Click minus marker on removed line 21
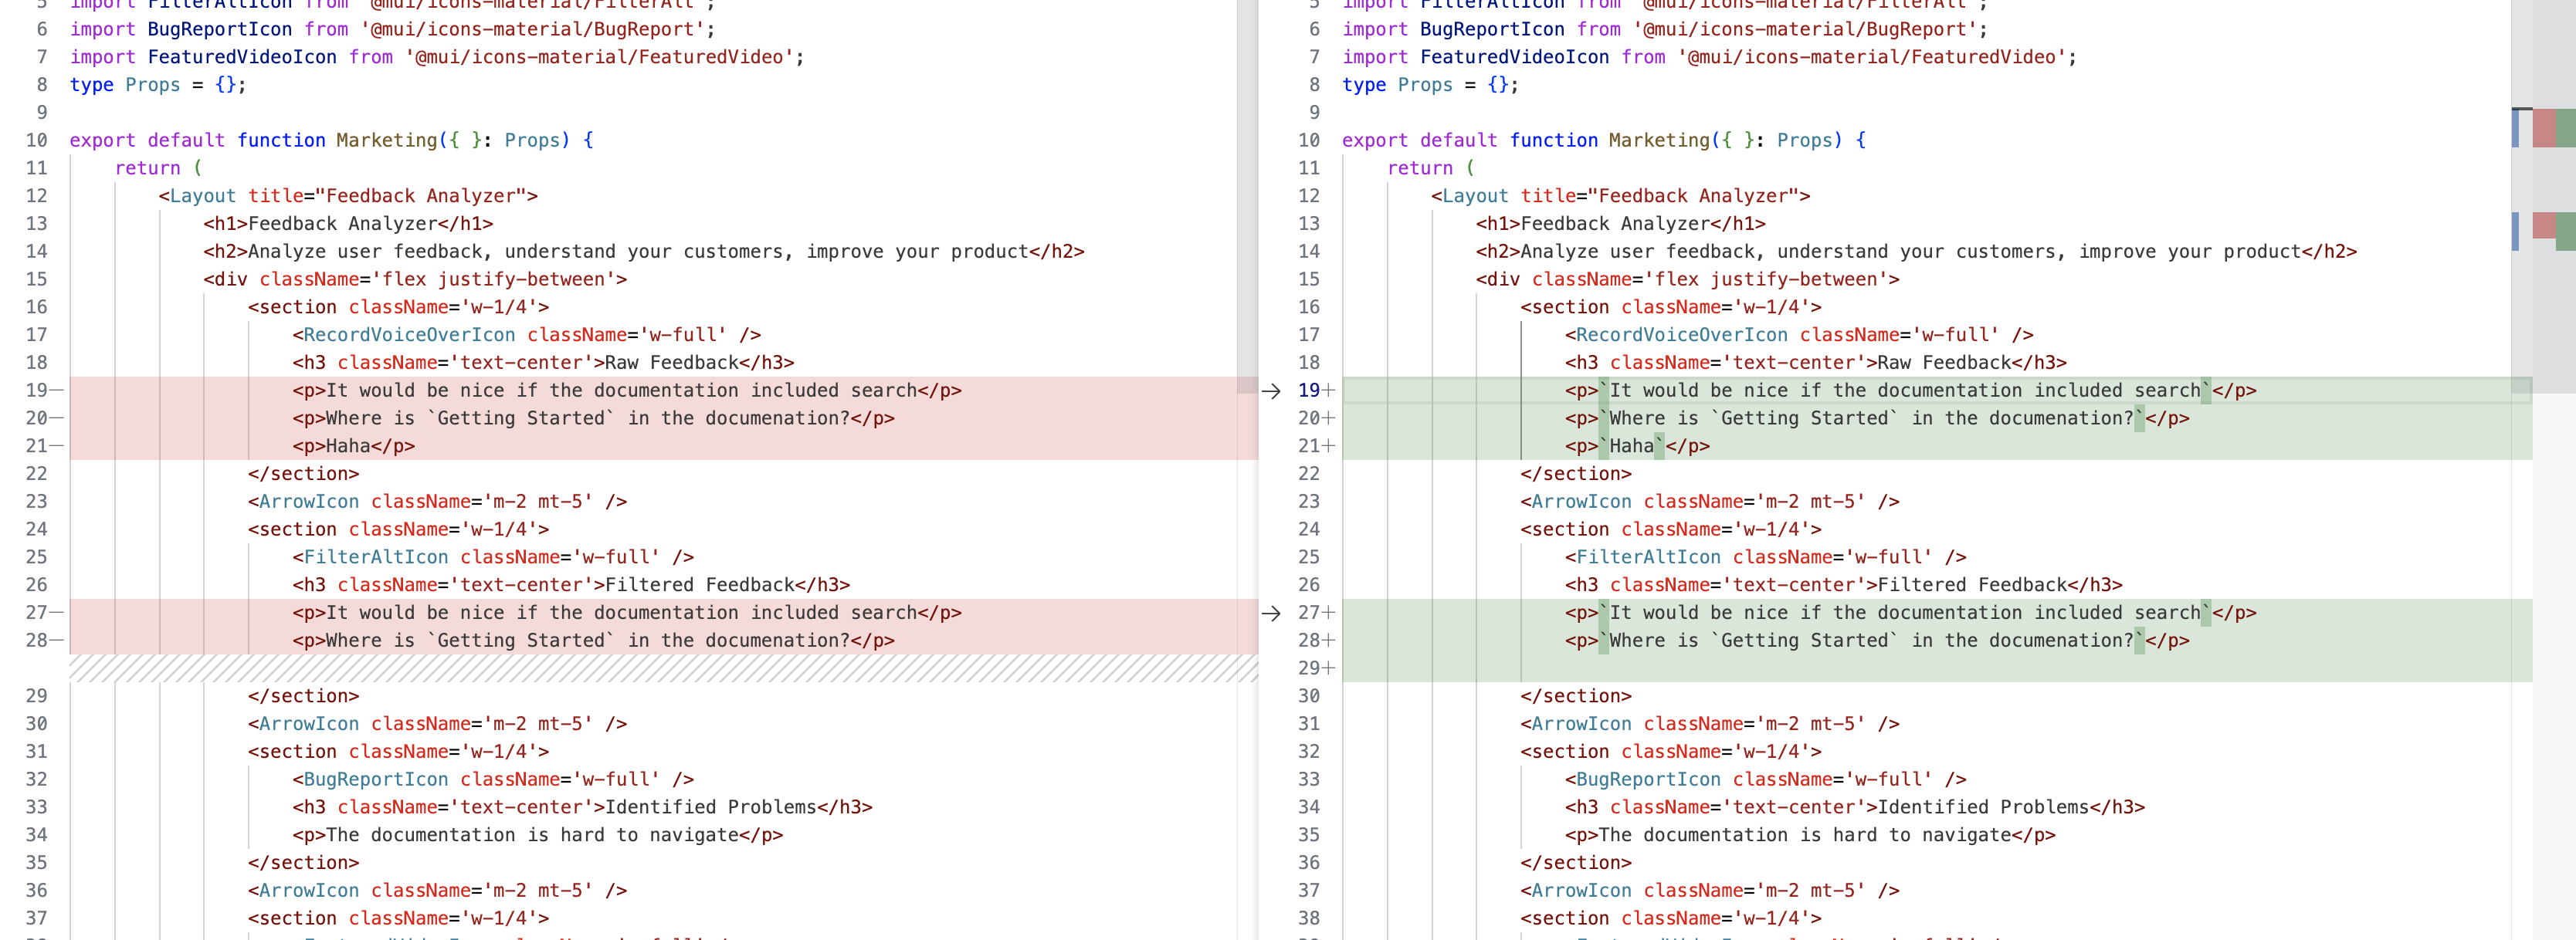Image resolution: width=2576 pixels, height=940 pixels. tap(56, 447)
